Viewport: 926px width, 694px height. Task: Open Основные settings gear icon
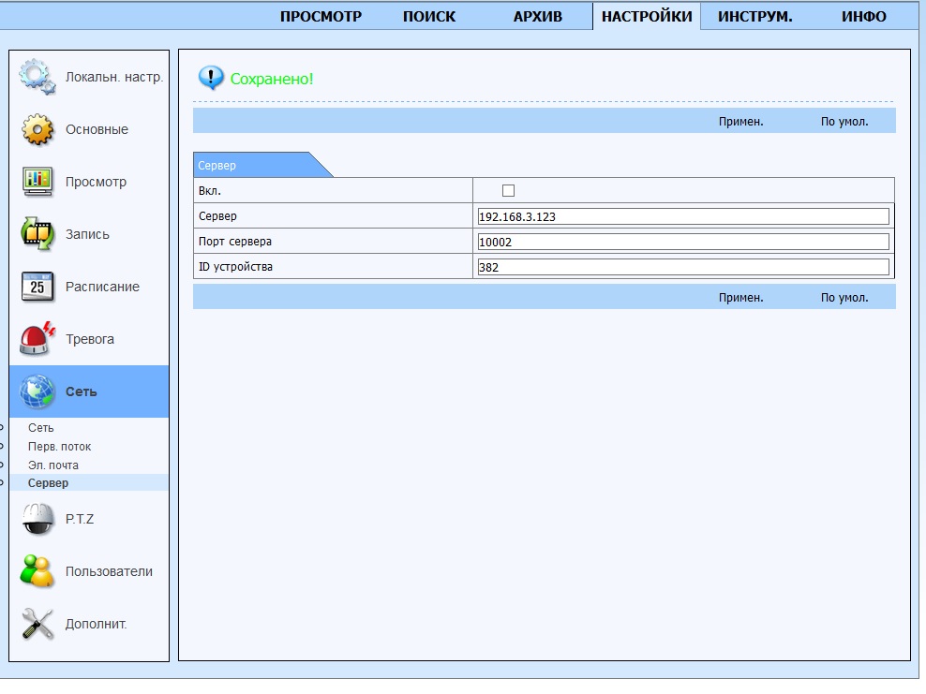[37, 129]
